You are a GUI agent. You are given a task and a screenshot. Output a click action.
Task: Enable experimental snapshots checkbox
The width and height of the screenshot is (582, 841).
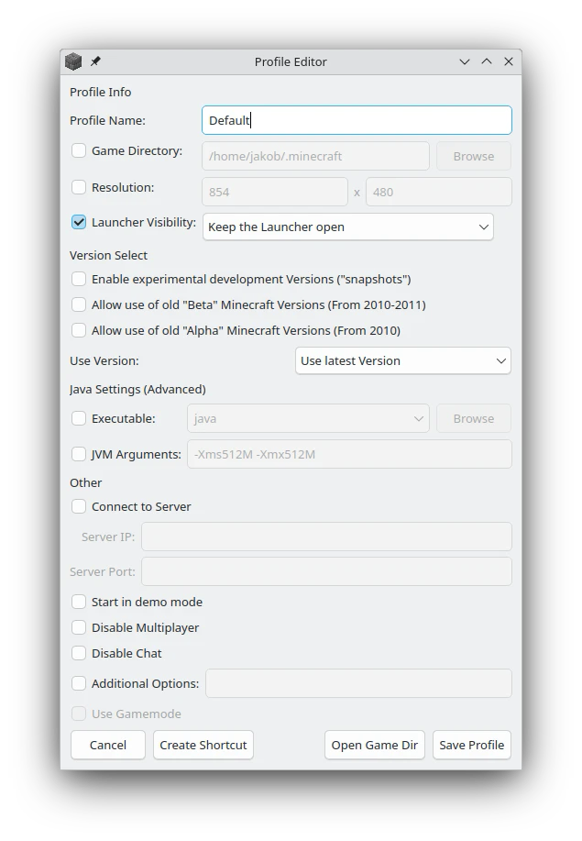[x=79, y=279]
